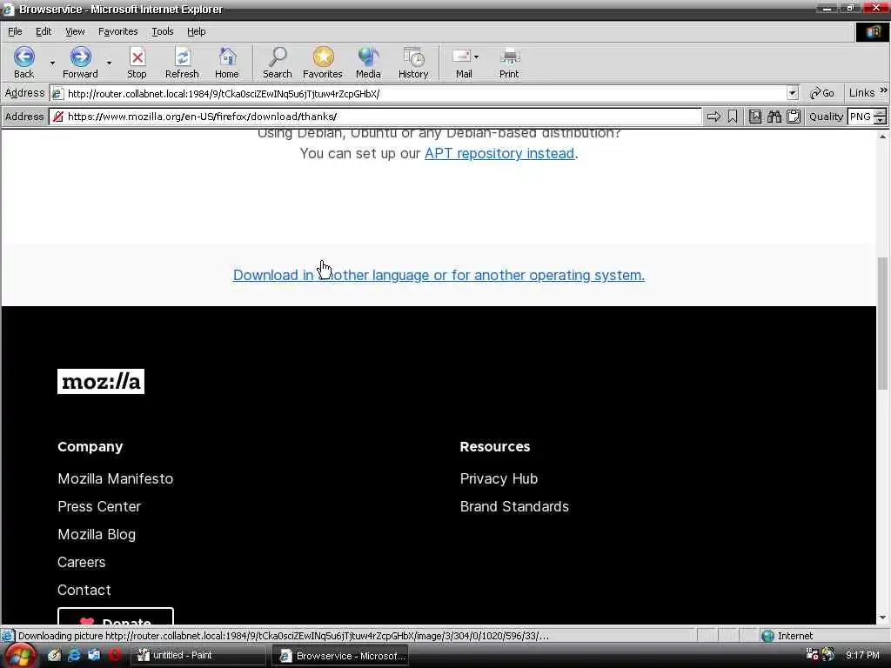
Task: Expand the Back history dropdown arrow
Action: 52,63
